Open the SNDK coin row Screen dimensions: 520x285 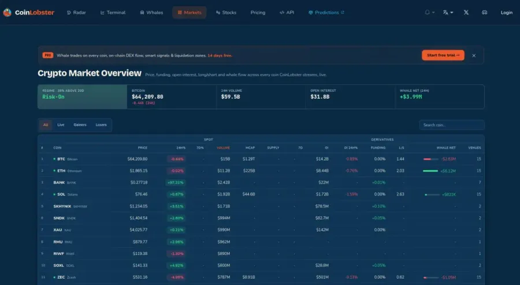tap(261, 218)
